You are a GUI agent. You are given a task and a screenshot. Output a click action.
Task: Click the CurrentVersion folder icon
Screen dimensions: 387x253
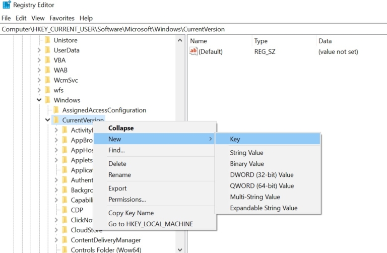point(56,120)
